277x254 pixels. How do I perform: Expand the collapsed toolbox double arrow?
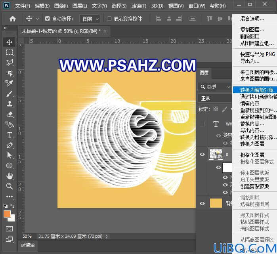click(5, 28)
